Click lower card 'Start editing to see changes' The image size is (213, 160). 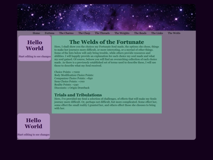pos(34,135)
